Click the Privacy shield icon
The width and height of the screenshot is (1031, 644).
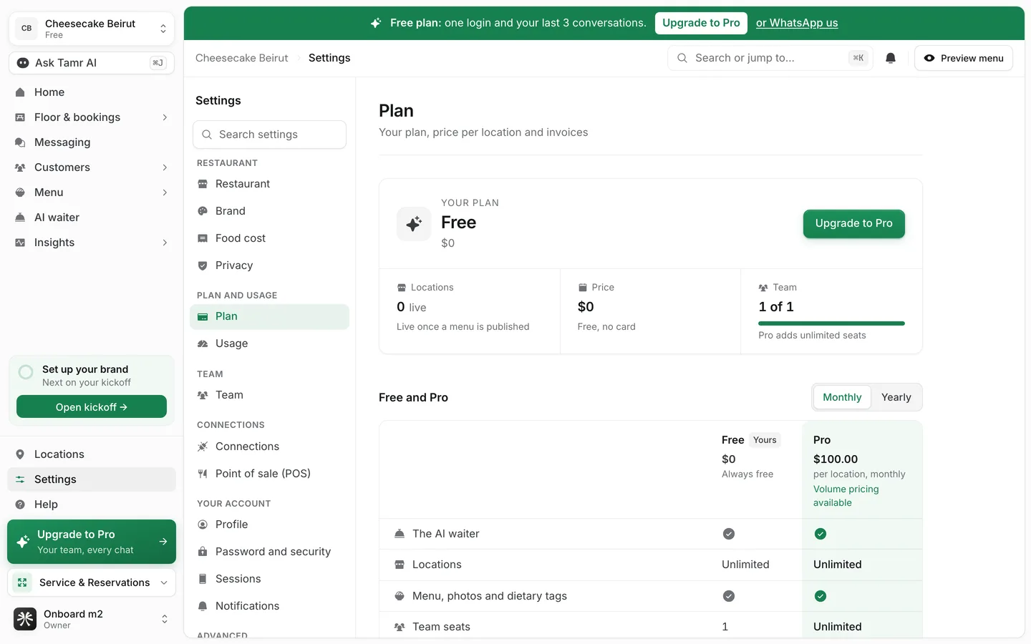[203, 265]
